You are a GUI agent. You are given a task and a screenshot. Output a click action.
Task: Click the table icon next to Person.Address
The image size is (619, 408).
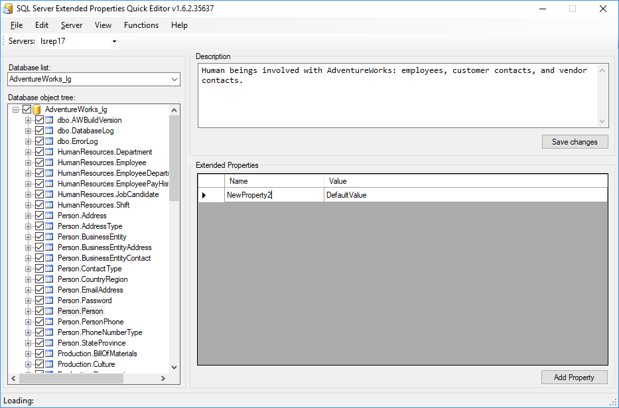coord(49,216)
